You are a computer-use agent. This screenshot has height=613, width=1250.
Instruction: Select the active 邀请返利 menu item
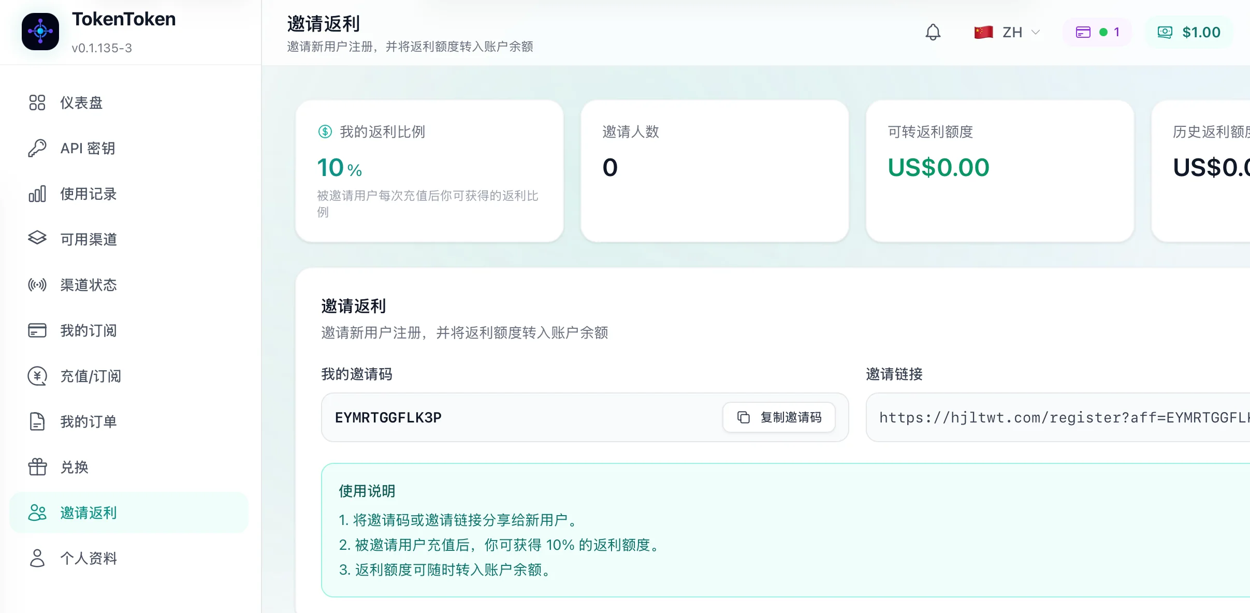click(129, 513)
